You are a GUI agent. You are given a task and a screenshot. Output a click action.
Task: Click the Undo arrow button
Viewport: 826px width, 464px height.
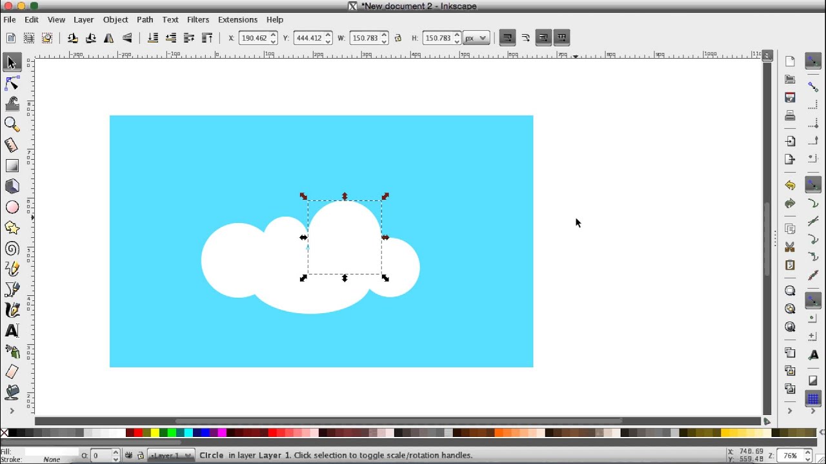click(790, 185)
